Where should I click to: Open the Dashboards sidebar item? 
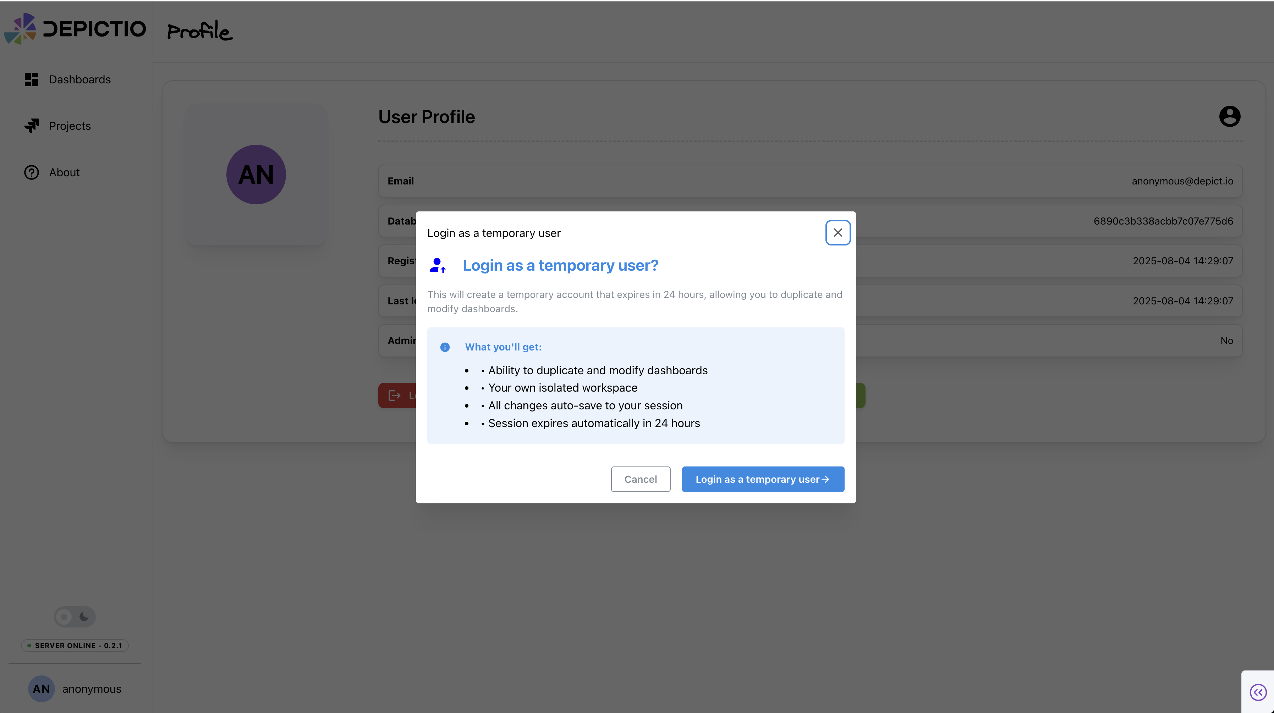coord(79,79)
